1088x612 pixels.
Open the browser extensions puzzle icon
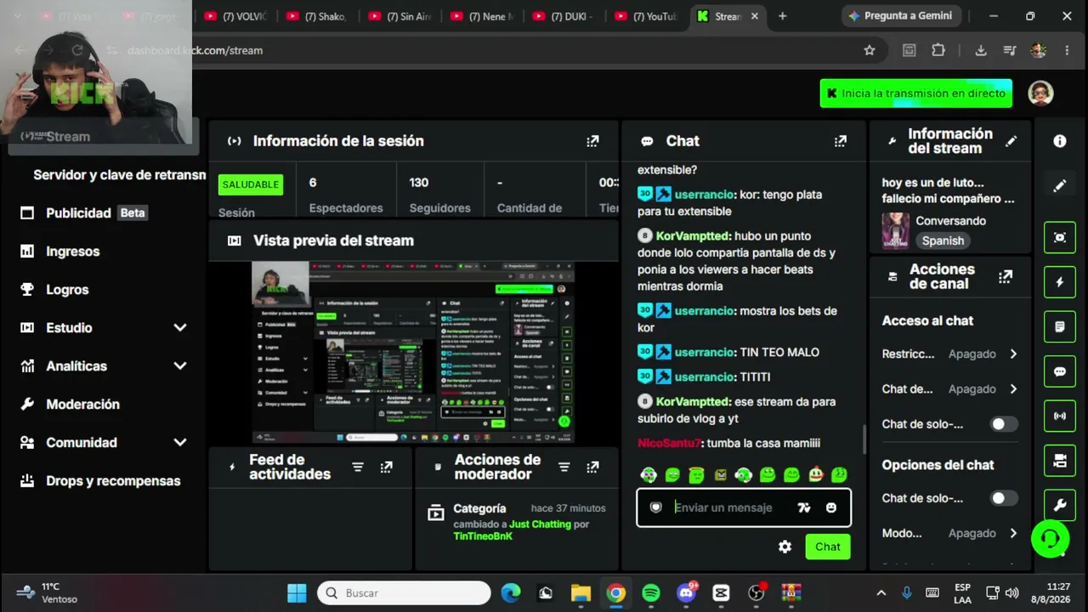click(938, 50)
